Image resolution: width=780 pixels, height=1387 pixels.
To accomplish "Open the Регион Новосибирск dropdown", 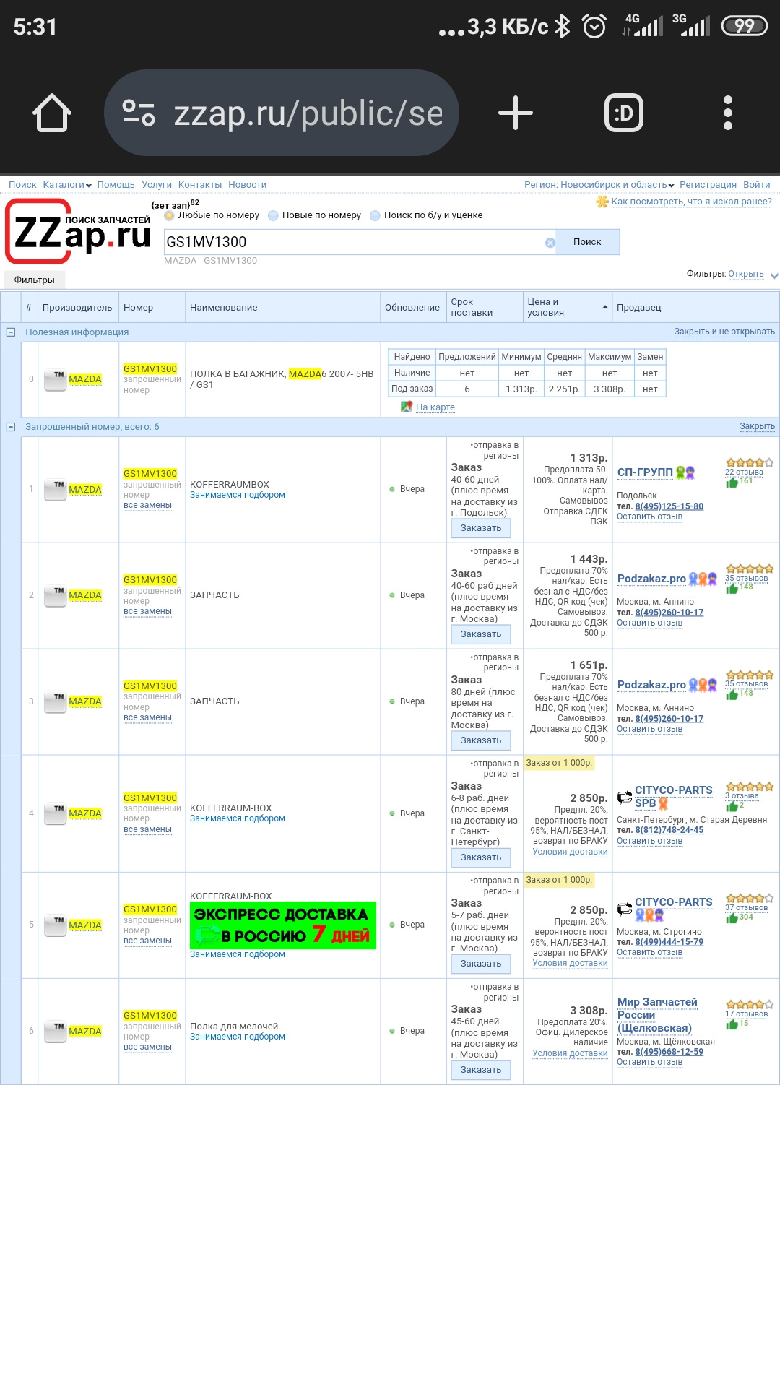I will pyautogui.click(x=599, y=185).
